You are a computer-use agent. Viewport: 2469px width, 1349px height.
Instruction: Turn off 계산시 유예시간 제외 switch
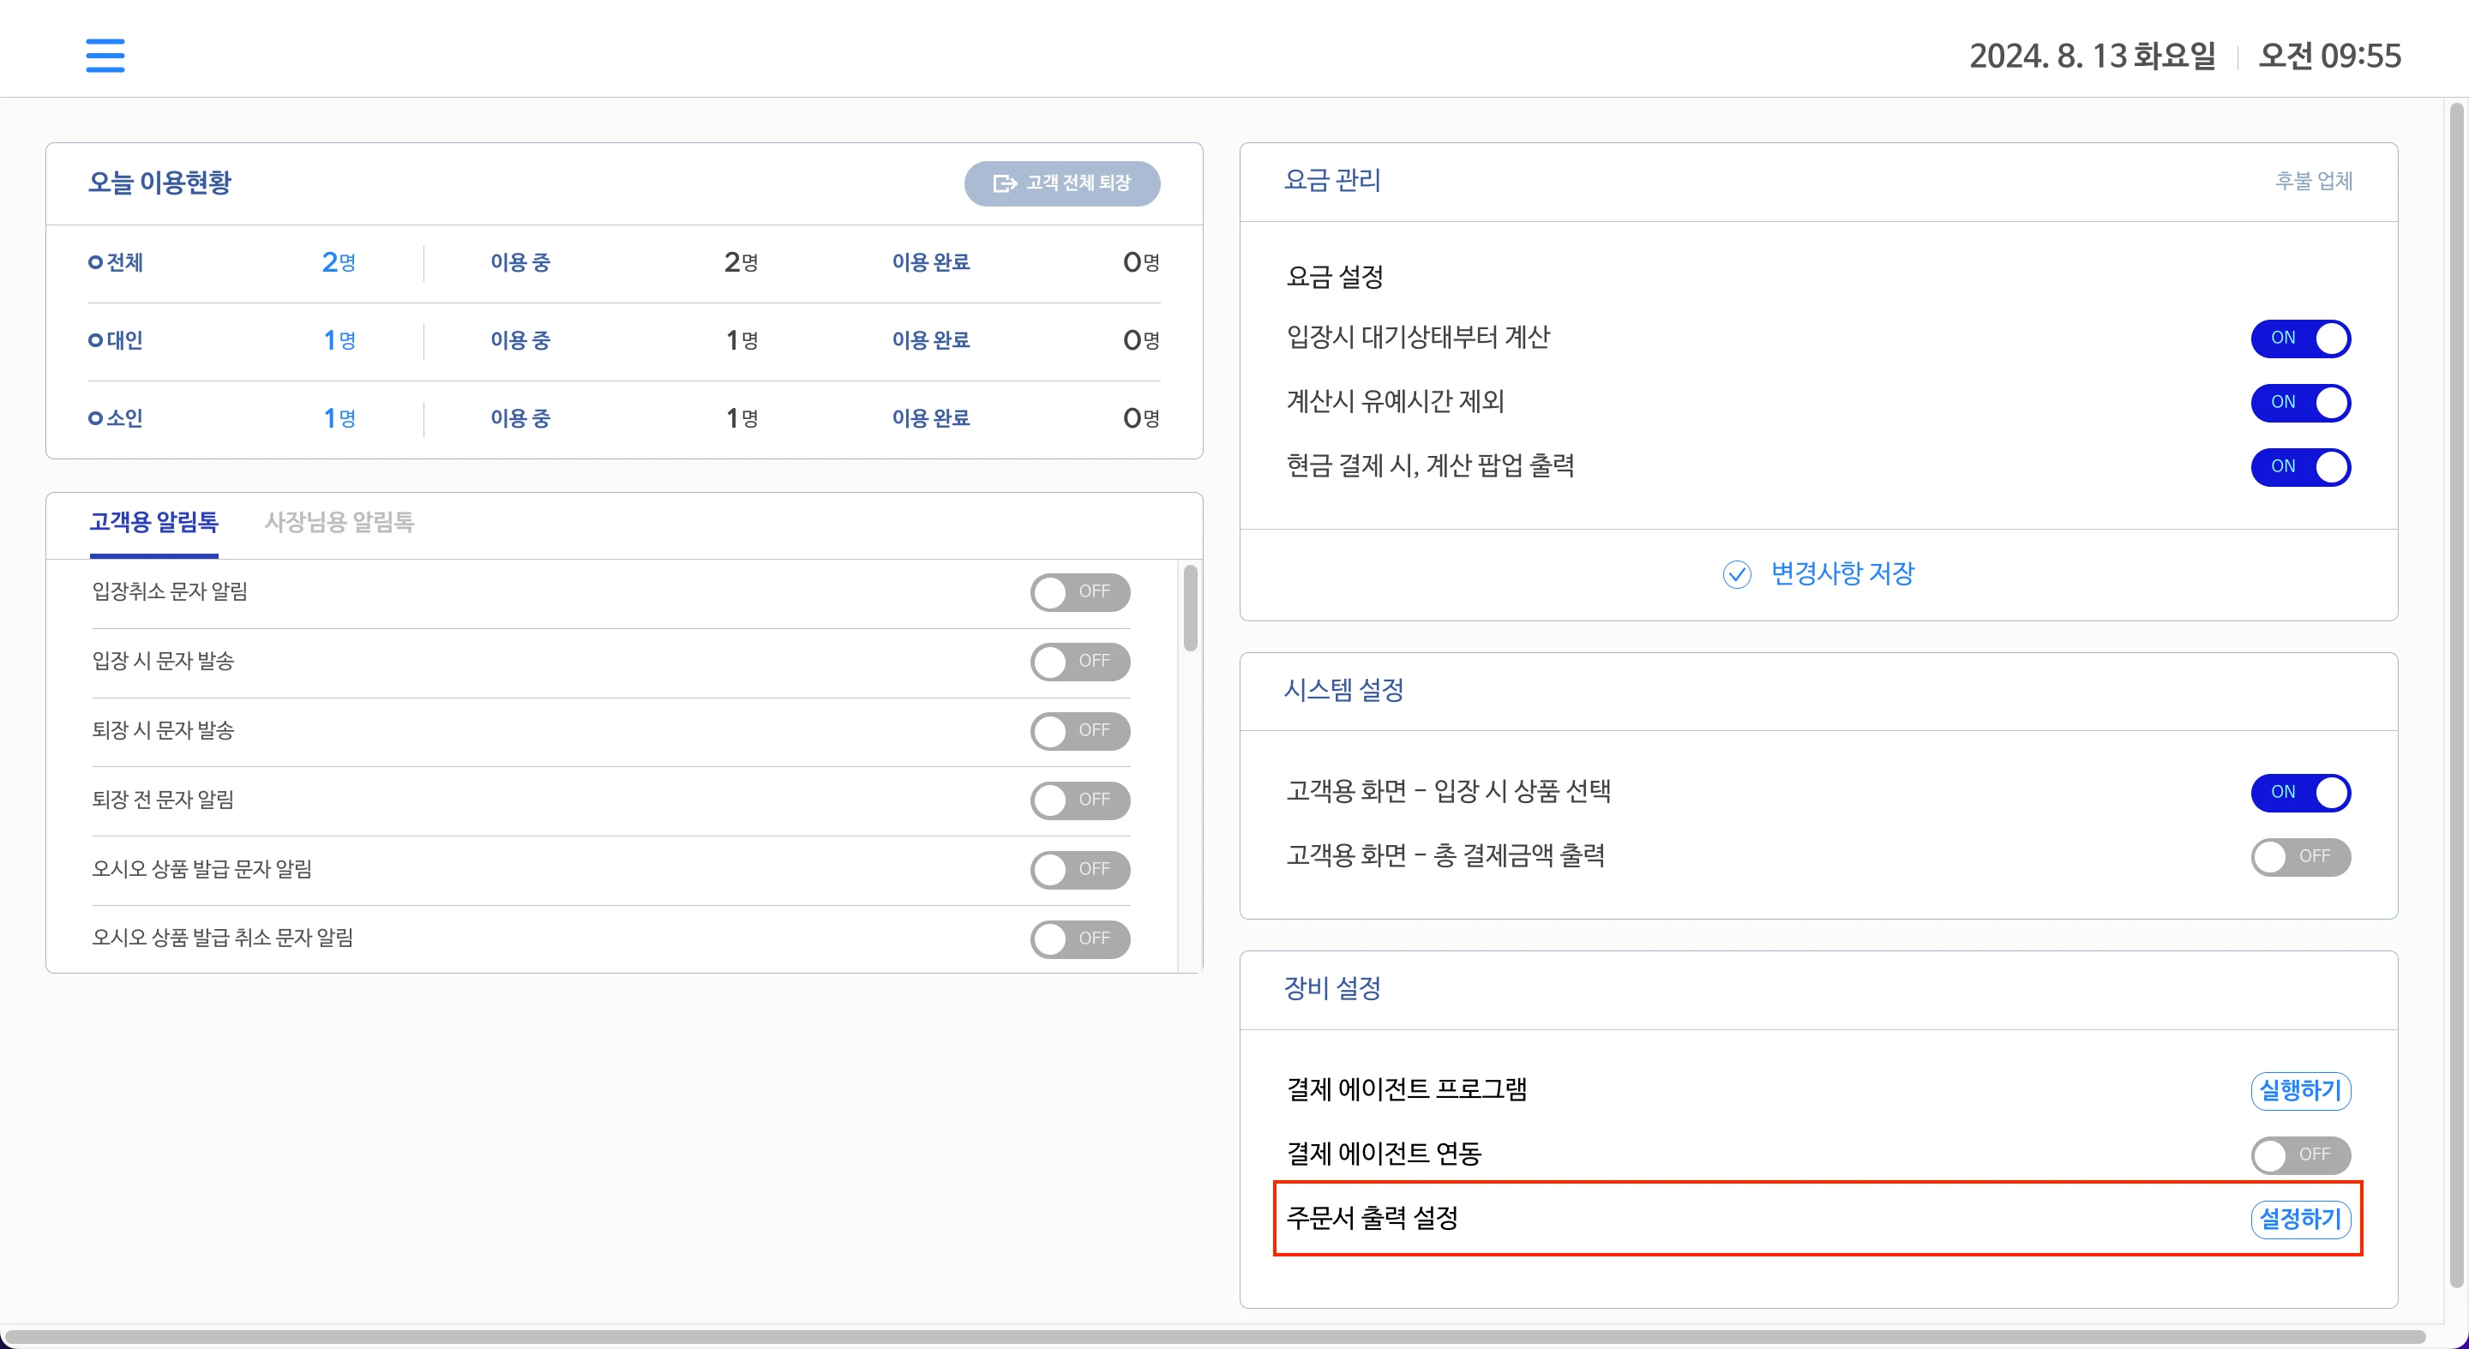(2300, 403)
